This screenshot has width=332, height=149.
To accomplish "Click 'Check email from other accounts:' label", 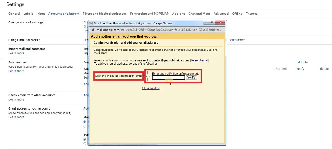I will coord(32,95).
